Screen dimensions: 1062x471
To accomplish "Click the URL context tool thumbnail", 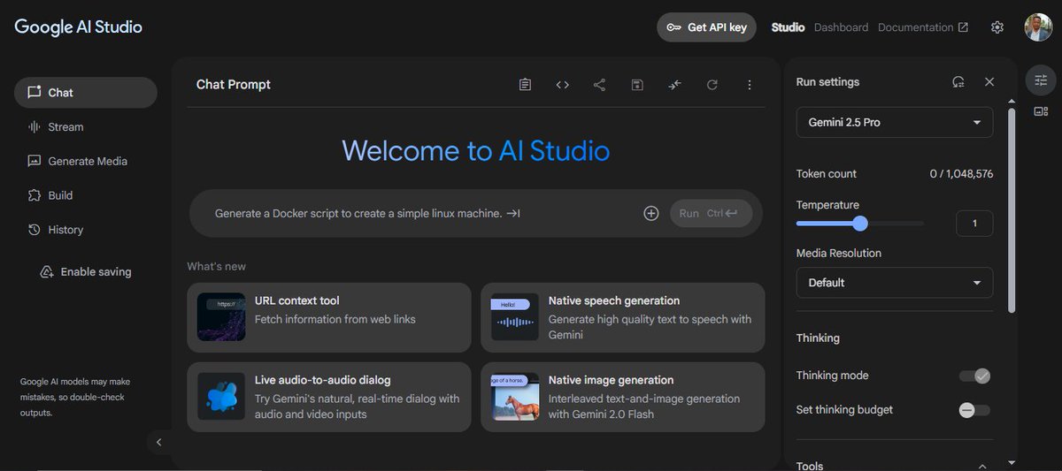I will pos(221,317).
